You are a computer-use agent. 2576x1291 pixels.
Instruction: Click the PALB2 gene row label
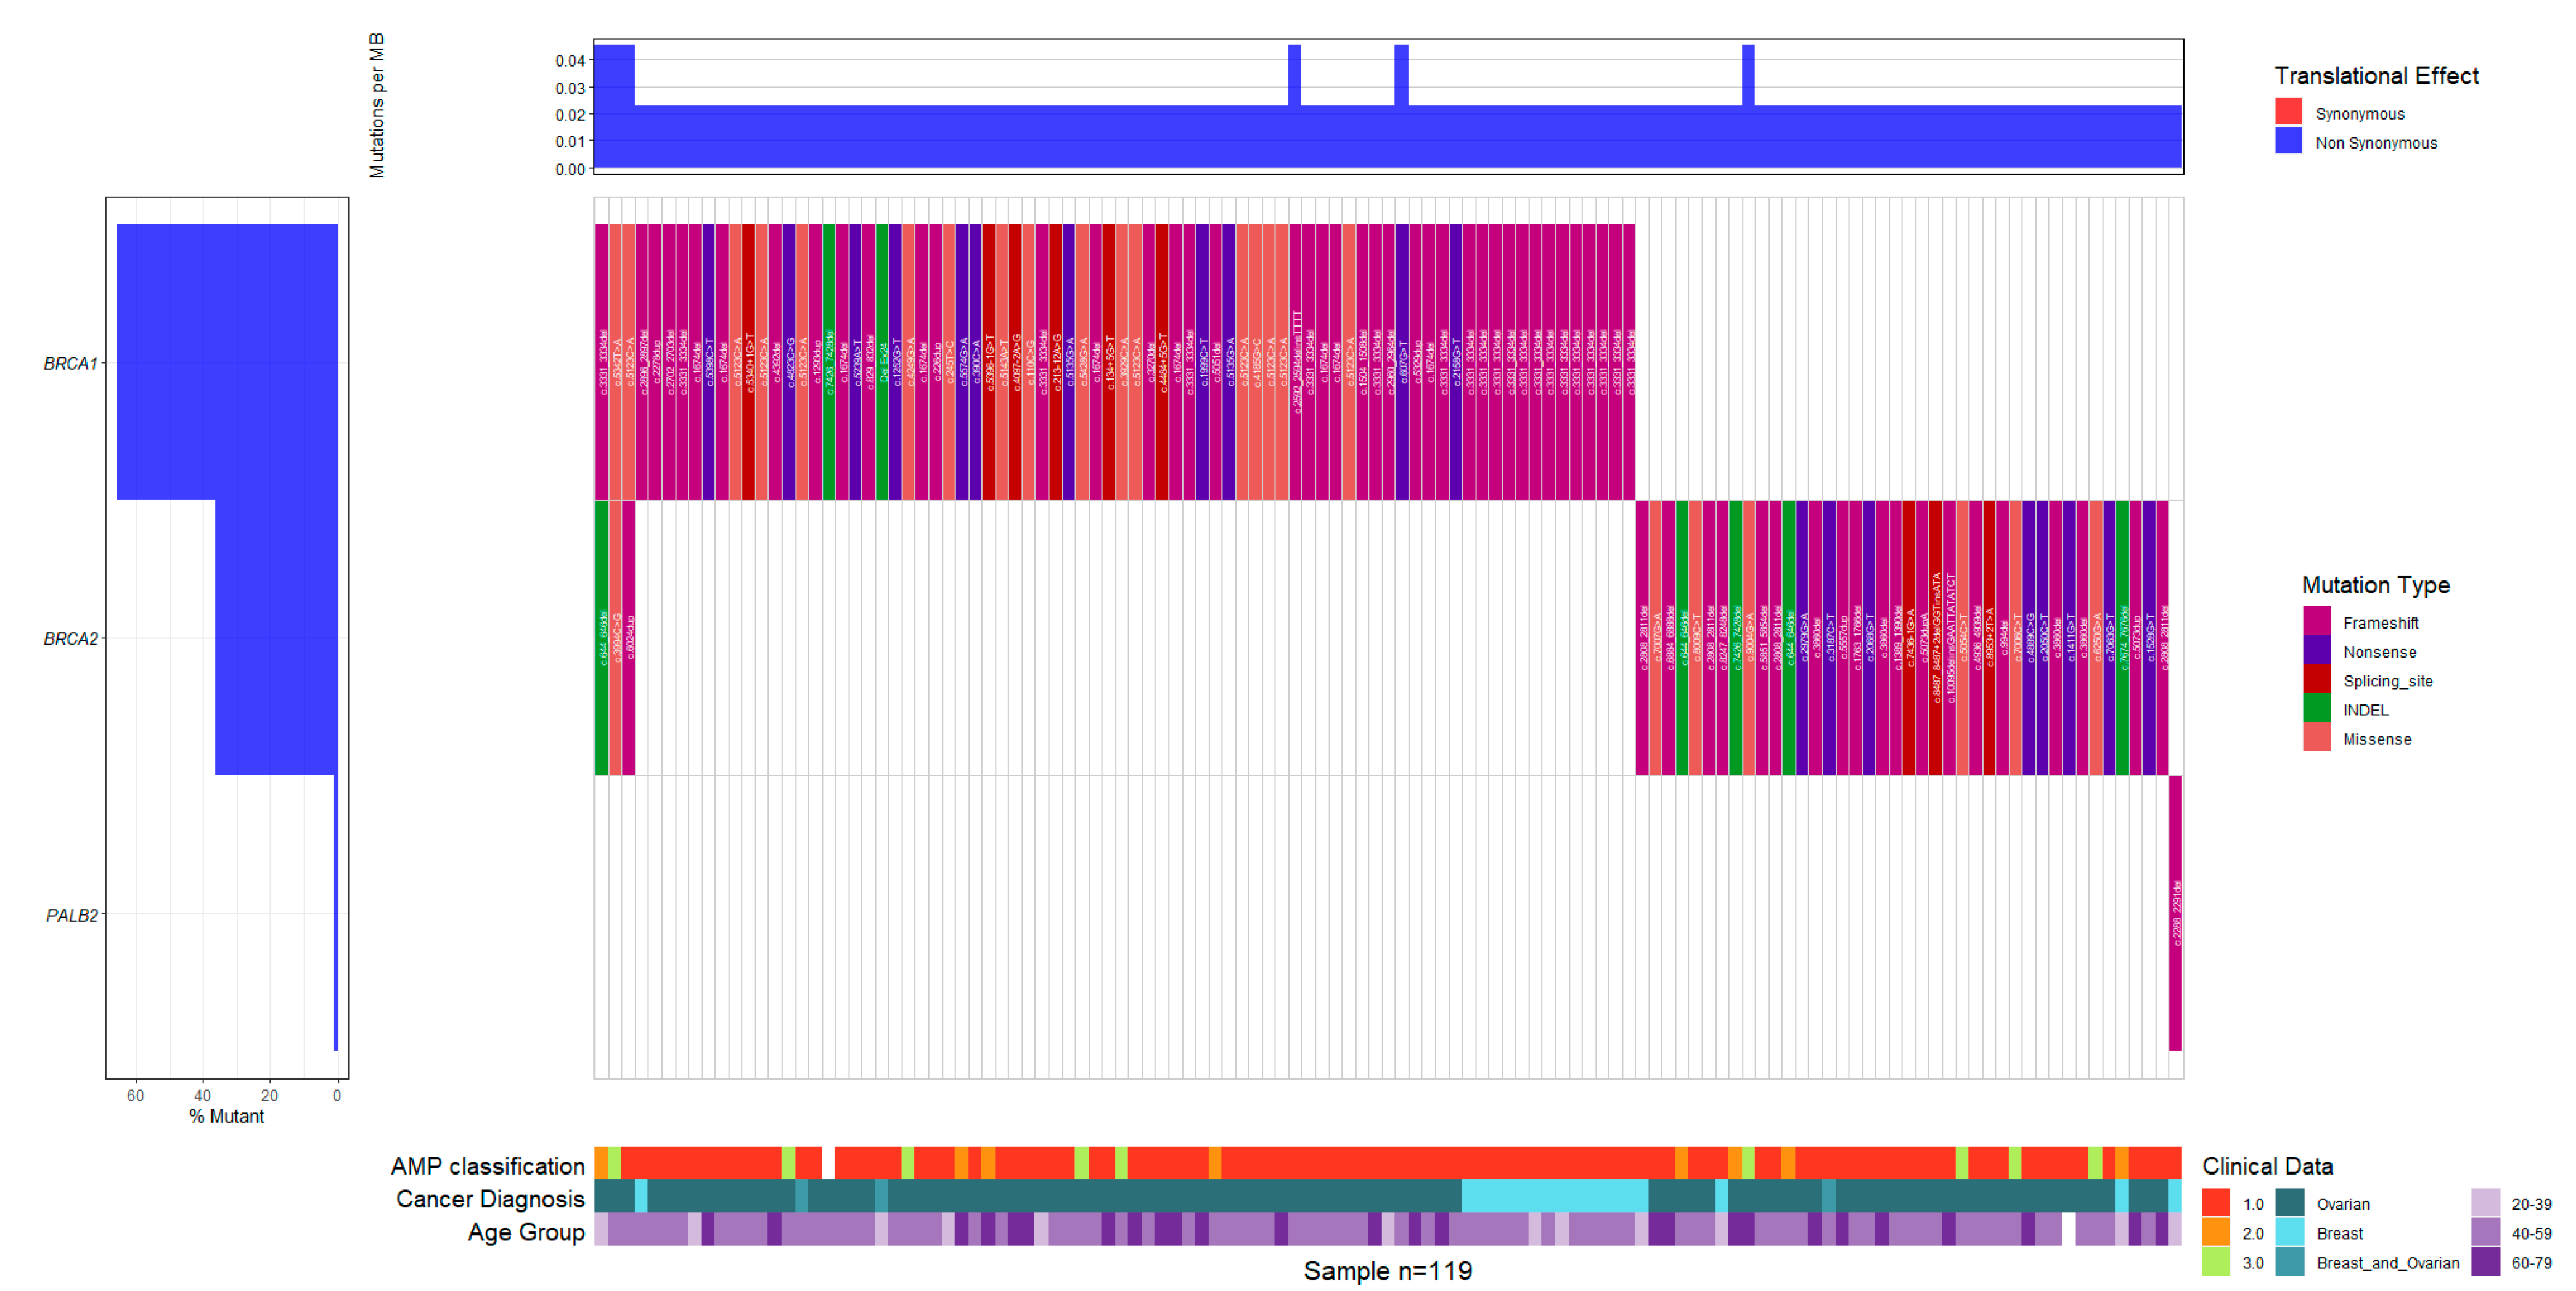(x=72, y=915)
